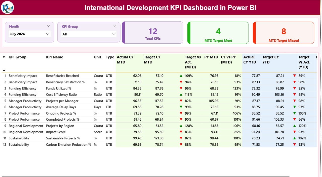Select the green MTD Target Meet card
Screen dimensions: 322x177
coord(218,33)
